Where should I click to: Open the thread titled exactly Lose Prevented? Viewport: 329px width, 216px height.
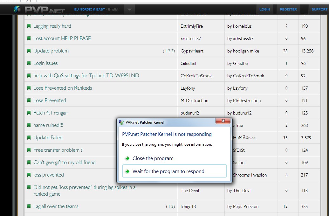pyautogui.click(x=50, y=100)
